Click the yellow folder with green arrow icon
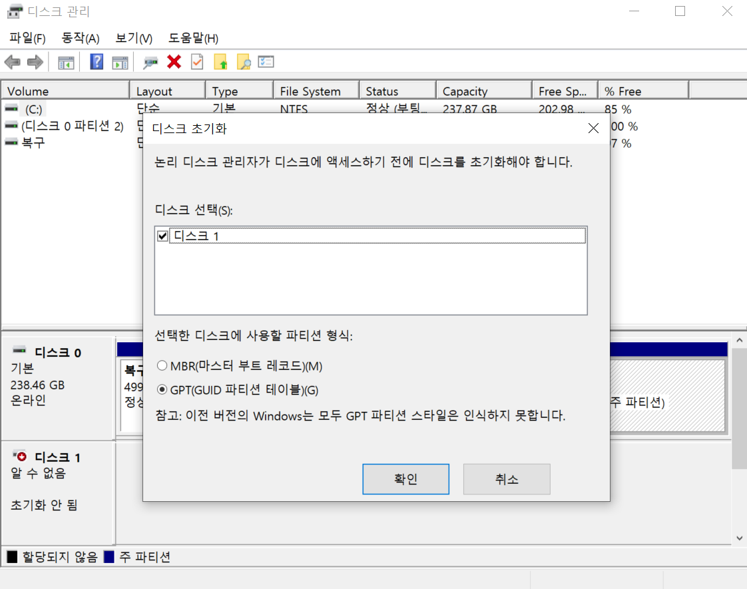 click(x=220, y=62)
